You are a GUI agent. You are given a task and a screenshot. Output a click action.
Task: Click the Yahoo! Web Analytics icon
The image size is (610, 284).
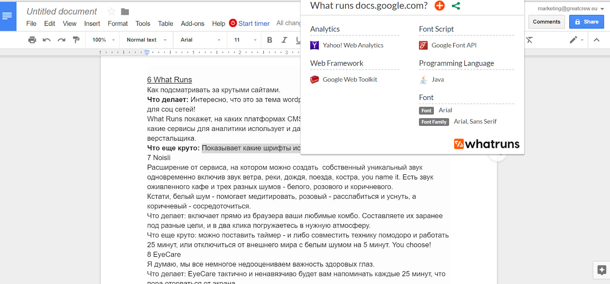coord(315,45)
